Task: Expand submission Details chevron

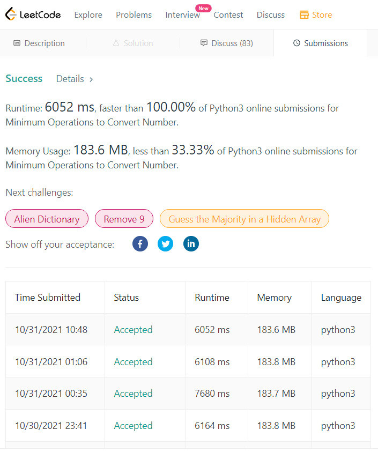Action: click(x=91, y=79)
